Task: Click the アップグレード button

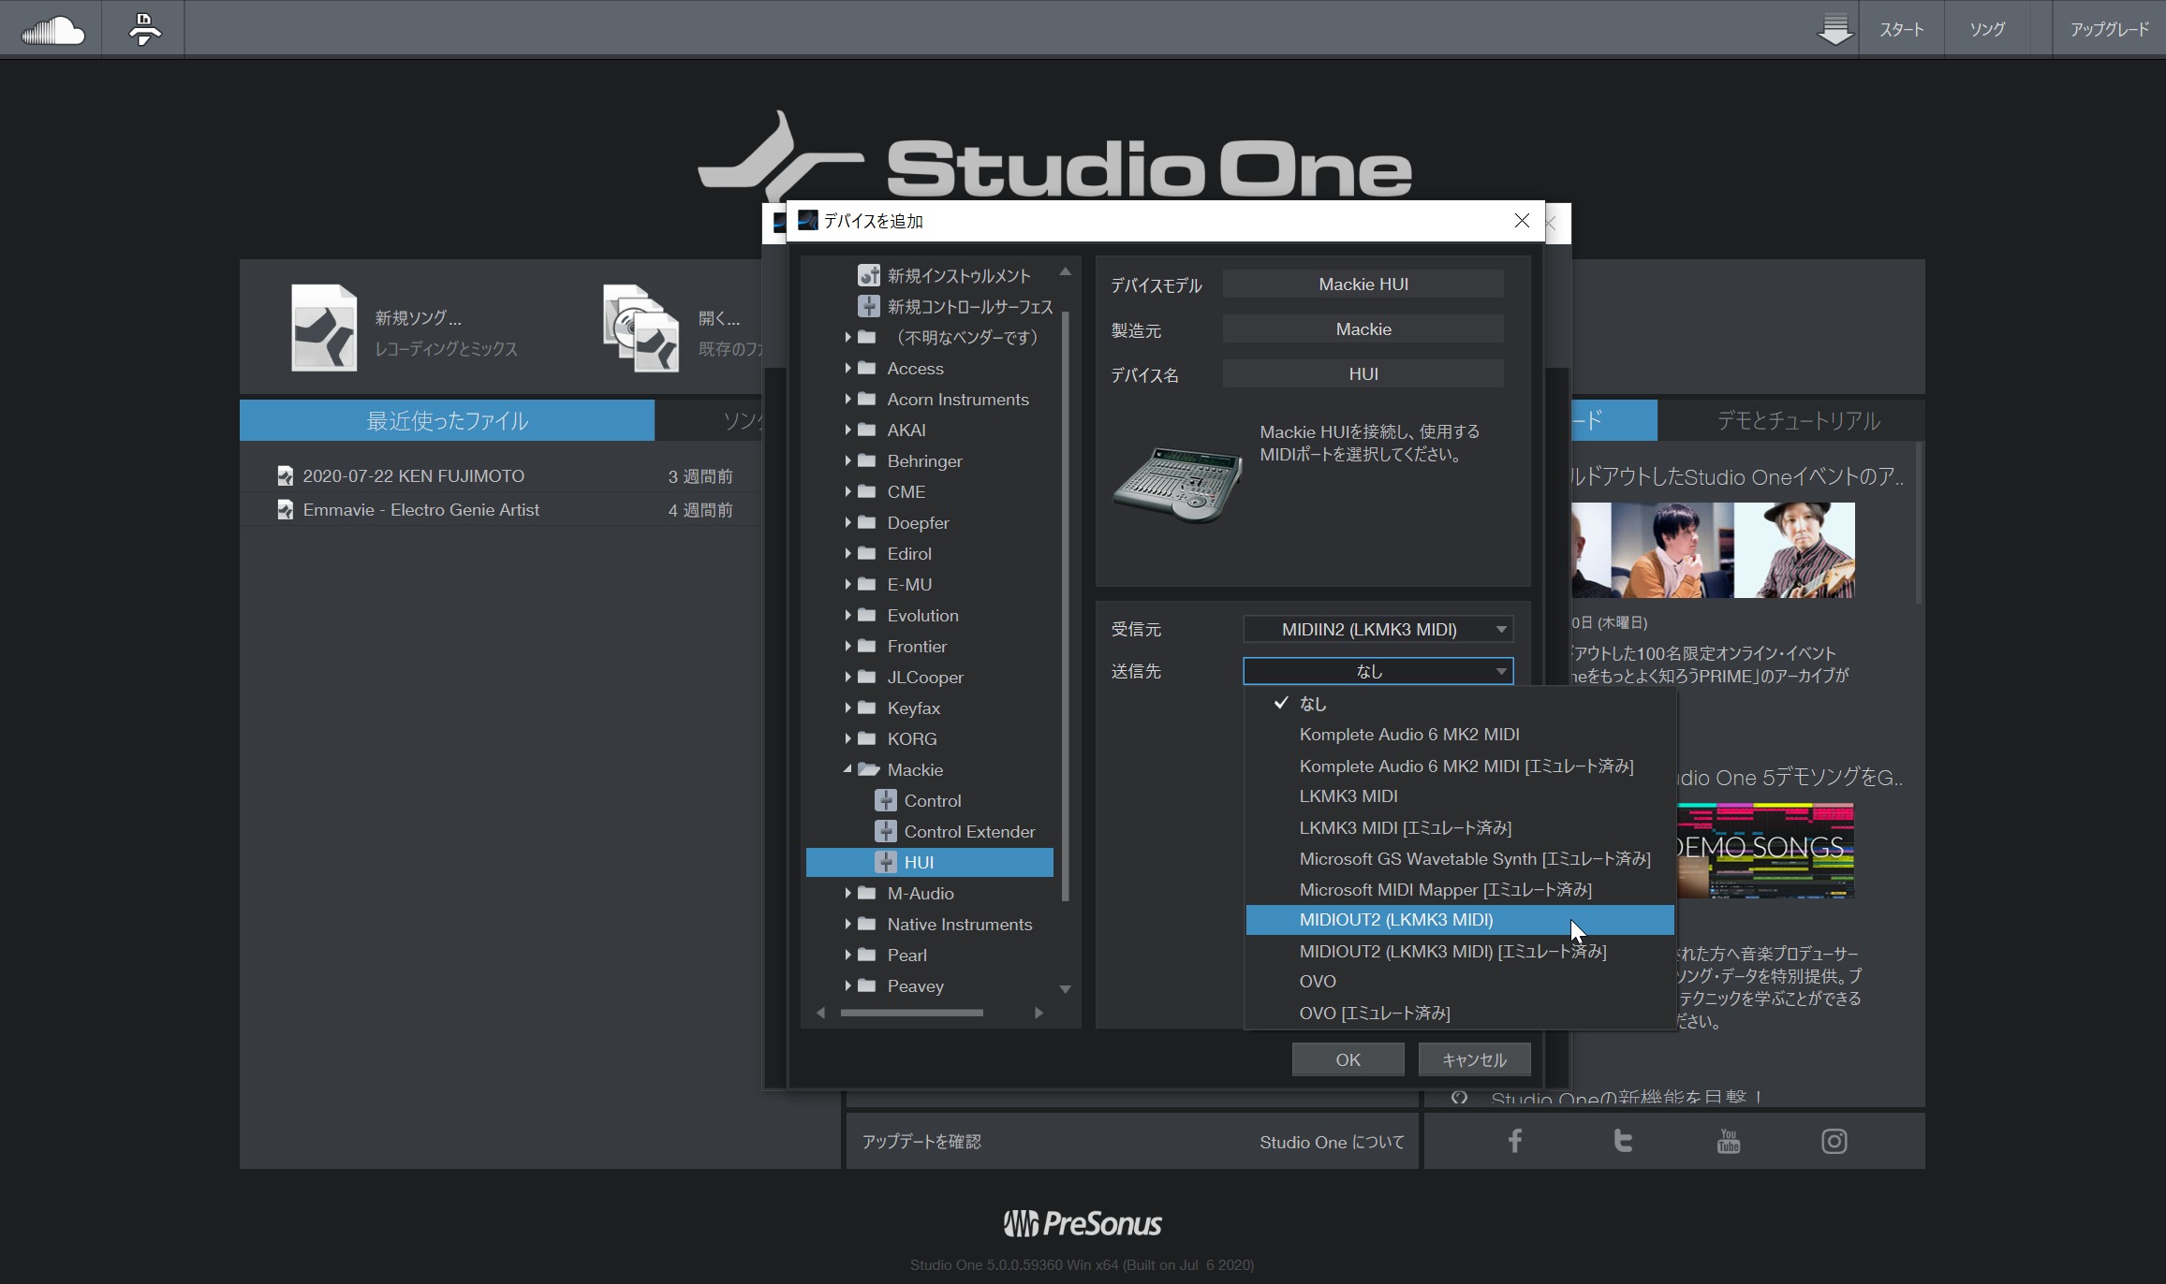Action: (2109, 30)
